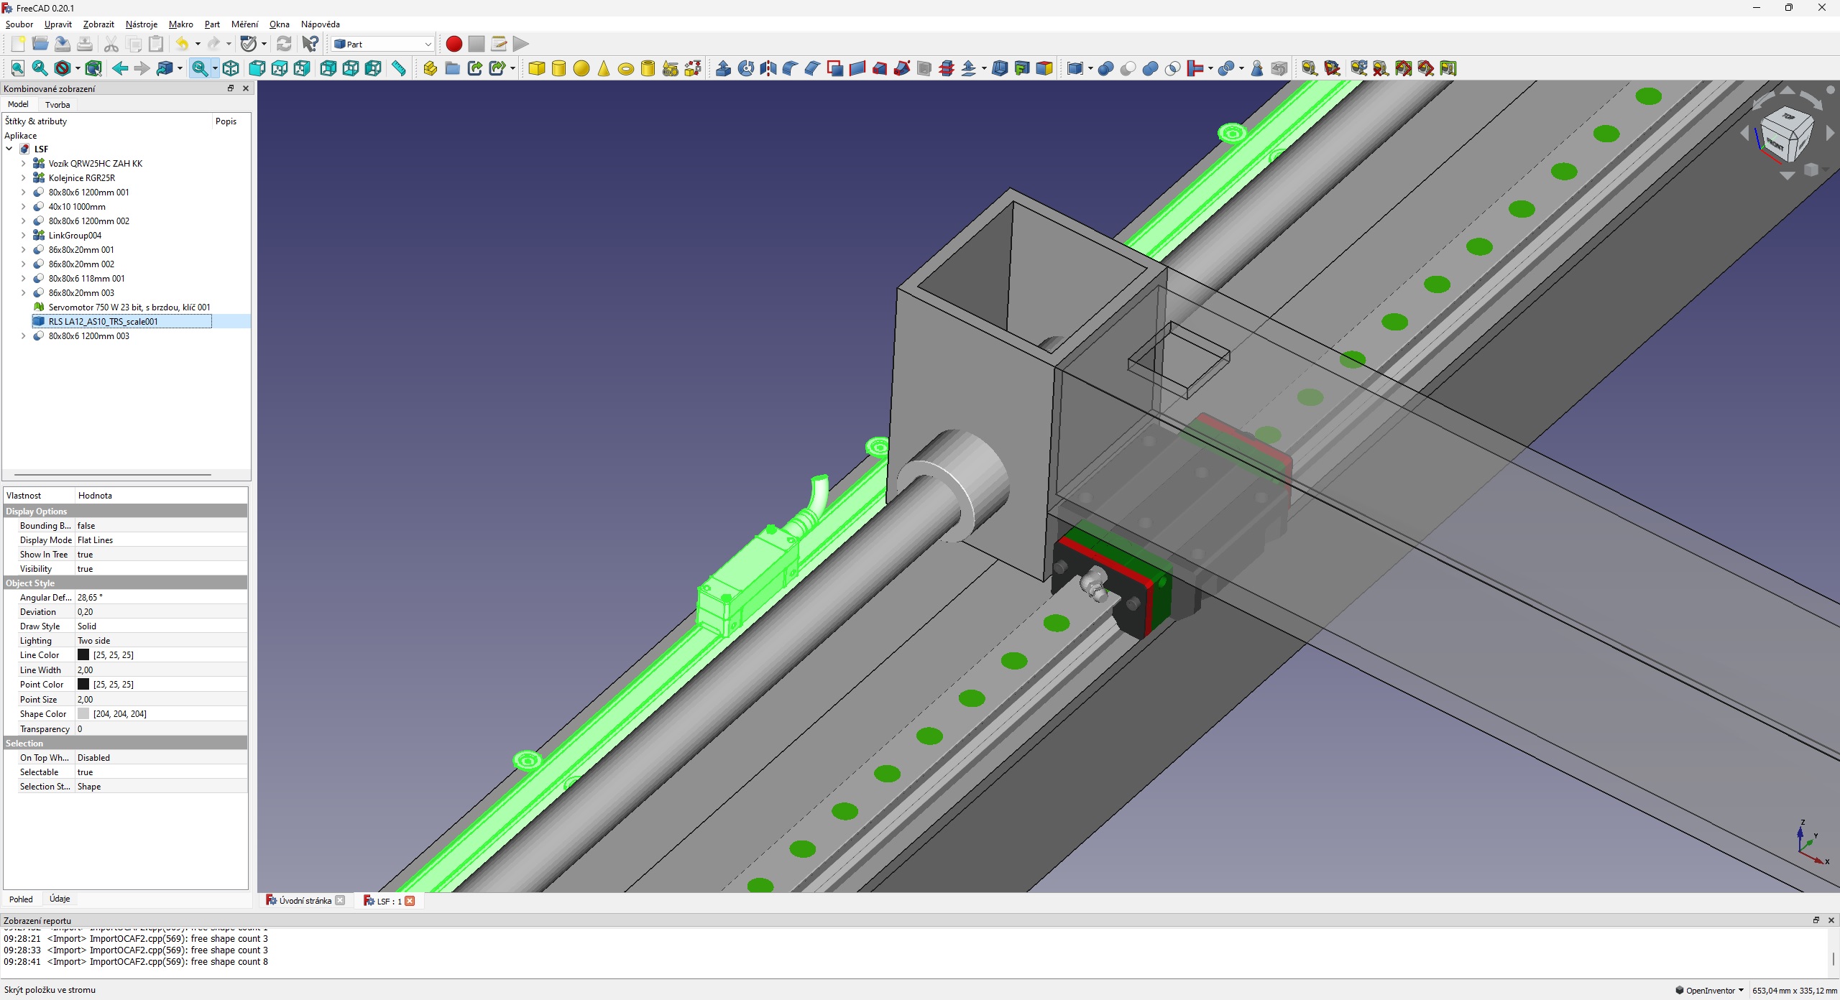
Task: Collapse the LSF document tree node
Action: pyautogui.click(x=9, y=149)
